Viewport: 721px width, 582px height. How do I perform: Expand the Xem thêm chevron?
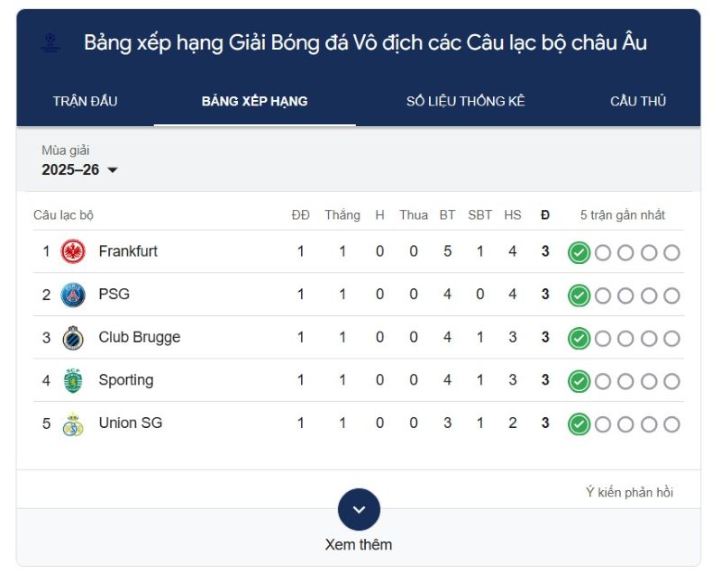pyautogui.click(x=360, y=507)
